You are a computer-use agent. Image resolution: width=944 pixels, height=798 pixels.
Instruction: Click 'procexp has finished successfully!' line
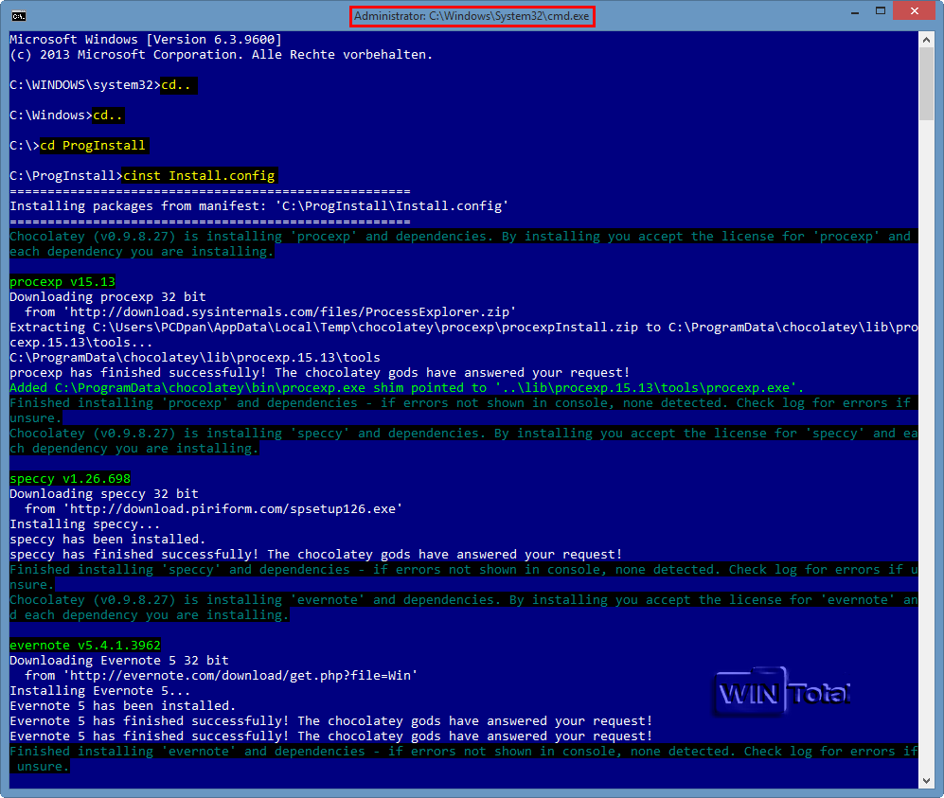(x=320, y=373)
